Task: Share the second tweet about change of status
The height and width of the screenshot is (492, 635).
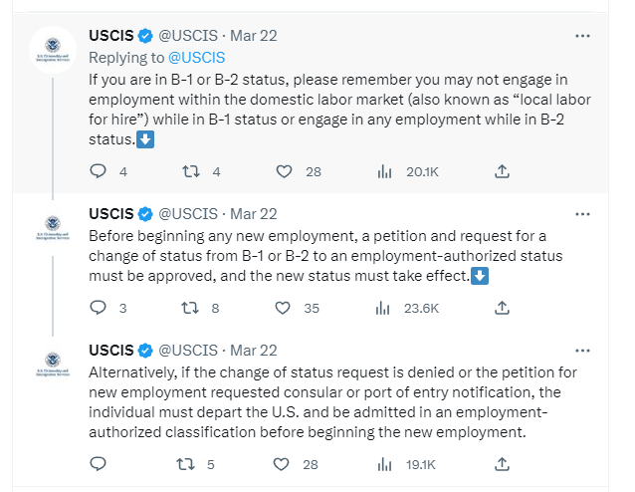Action: 502,308
